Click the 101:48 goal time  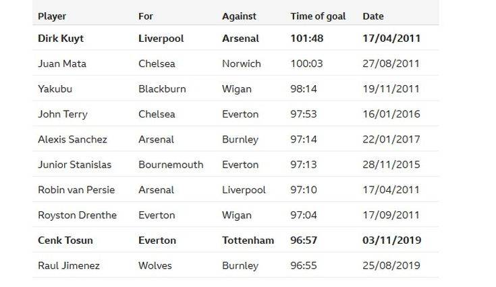coord(306,38)
